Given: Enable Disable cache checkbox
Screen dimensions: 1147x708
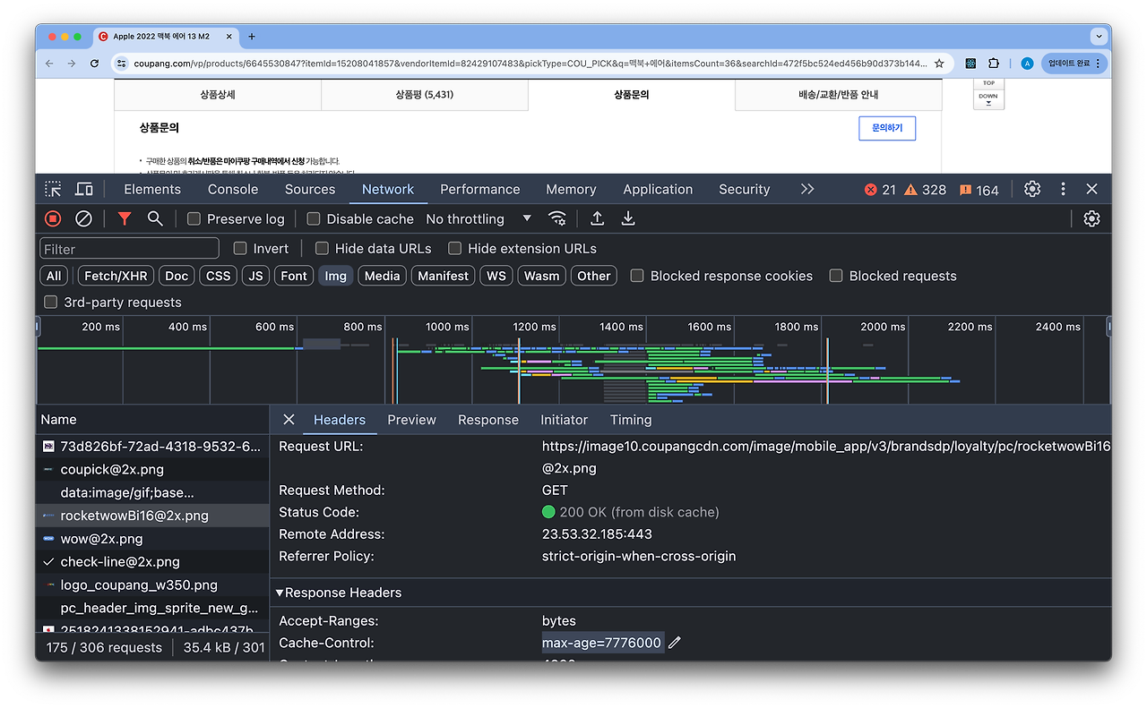Looking at the screenshot, I should tap(314, 218).
